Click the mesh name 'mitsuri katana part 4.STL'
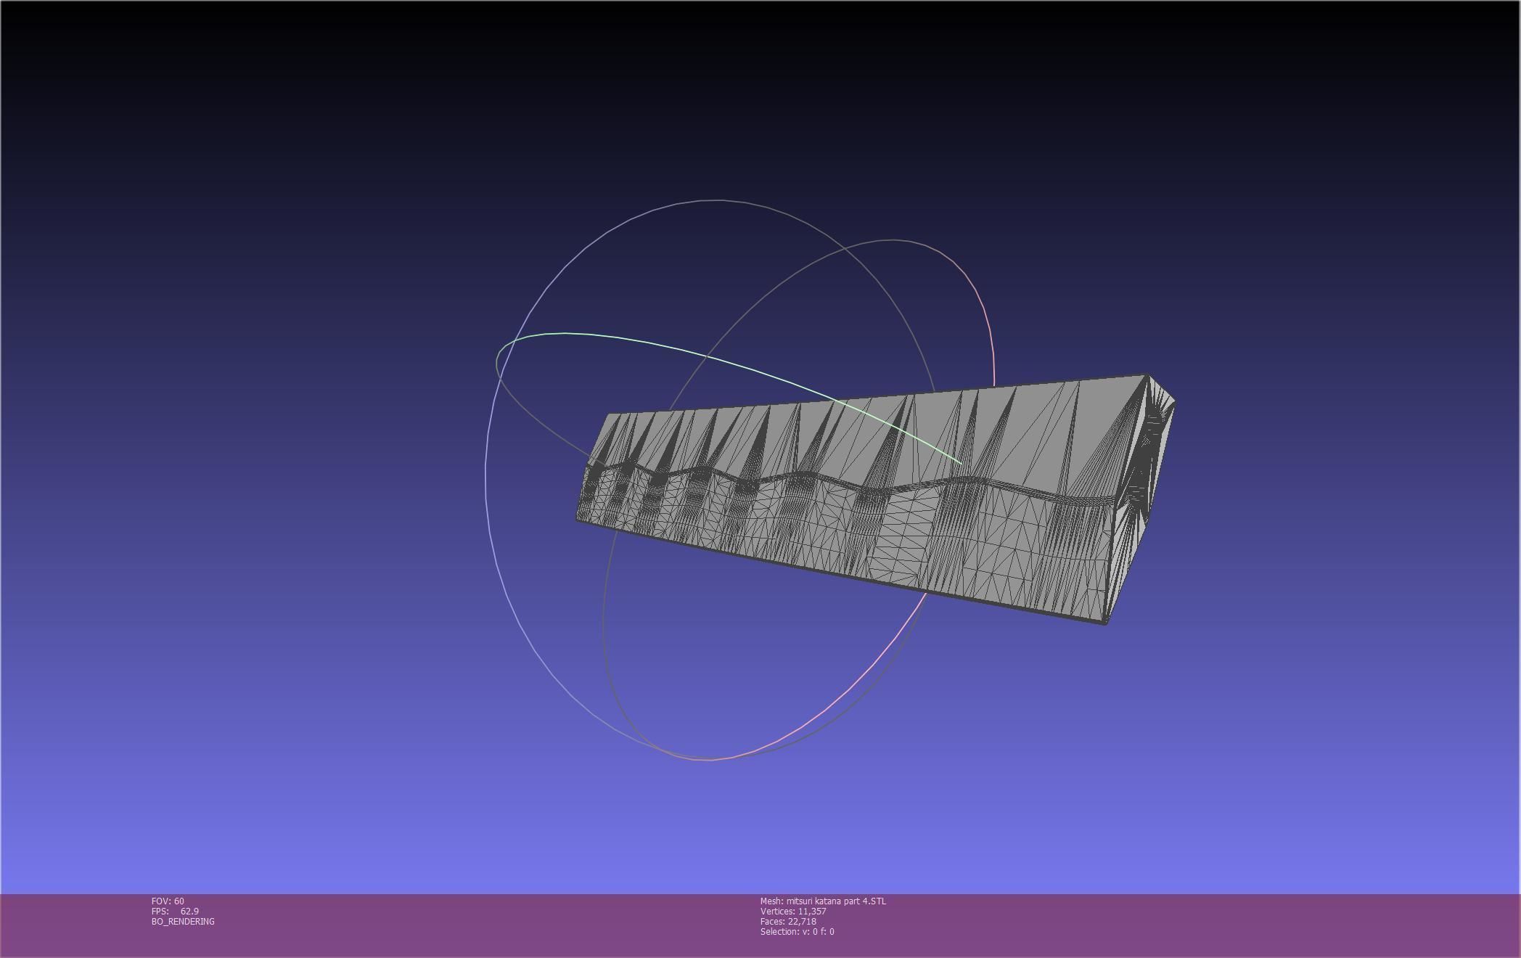Image resolution: width=1521 pixels, height=958 pixels. [x=823, y=901]
